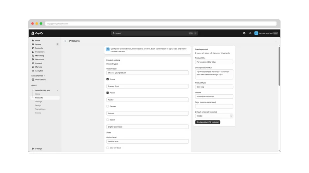The image size is (309, 173).
Task: Click the Content icon in sidebar
Action: pyautogui.click(x=33, y=63)
